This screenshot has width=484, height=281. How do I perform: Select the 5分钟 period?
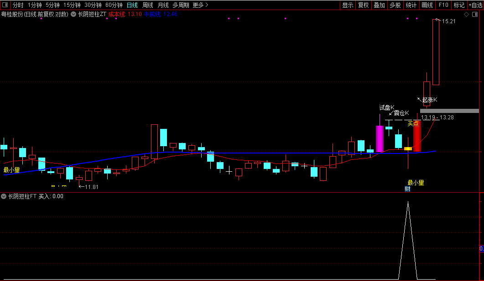point(52,5)
